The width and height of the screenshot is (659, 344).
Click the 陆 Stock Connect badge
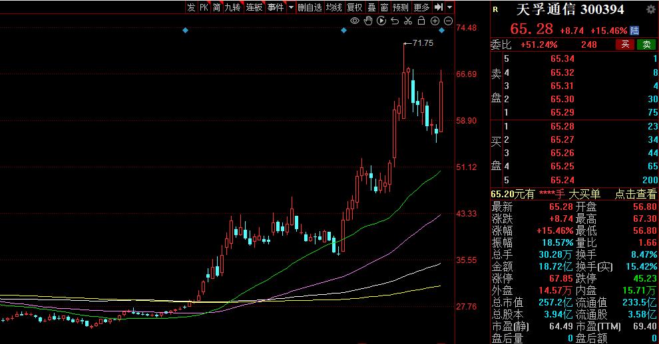coord(634,30)
